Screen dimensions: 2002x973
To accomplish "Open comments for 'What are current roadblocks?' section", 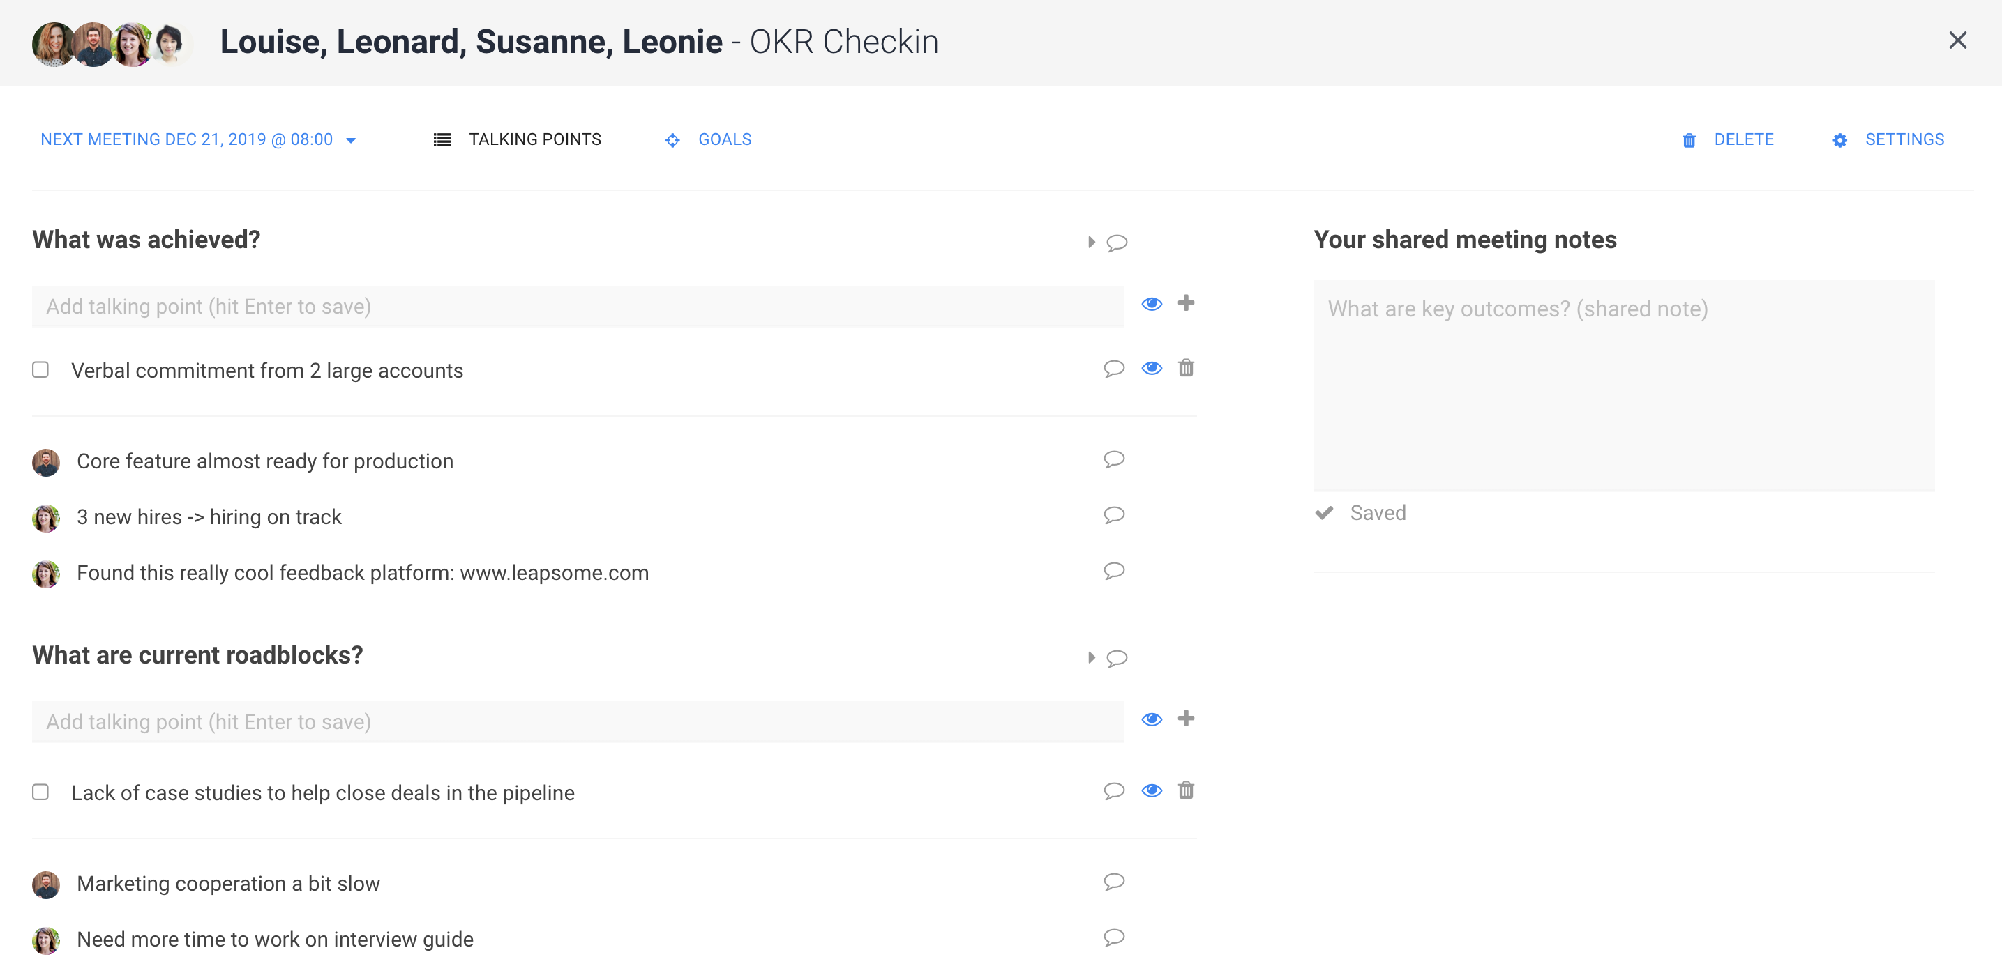I will click(x=1117, y=658).
